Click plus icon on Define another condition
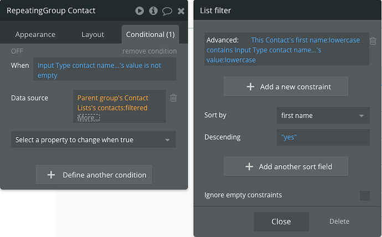The height and width of the screenshot is (237, 382). [x=51, y=175]
